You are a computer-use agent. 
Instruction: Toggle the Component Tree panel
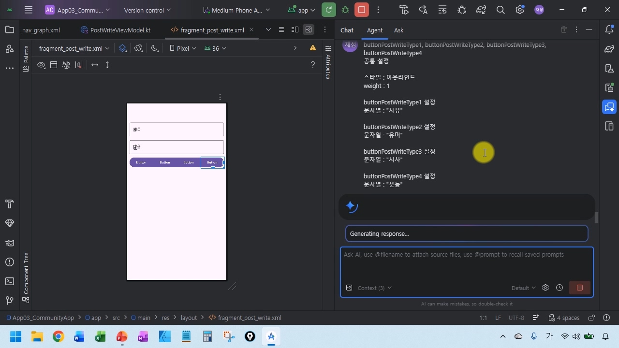pyautogui.click(x=26, y=278)
